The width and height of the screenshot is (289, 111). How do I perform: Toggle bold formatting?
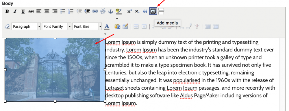tap(7, 12)
